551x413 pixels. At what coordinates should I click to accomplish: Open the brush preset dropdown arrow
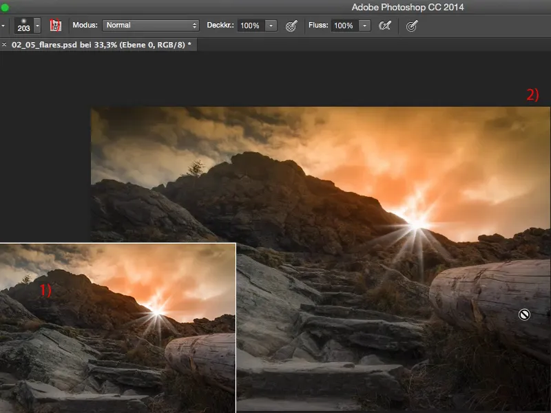[37, 25]
